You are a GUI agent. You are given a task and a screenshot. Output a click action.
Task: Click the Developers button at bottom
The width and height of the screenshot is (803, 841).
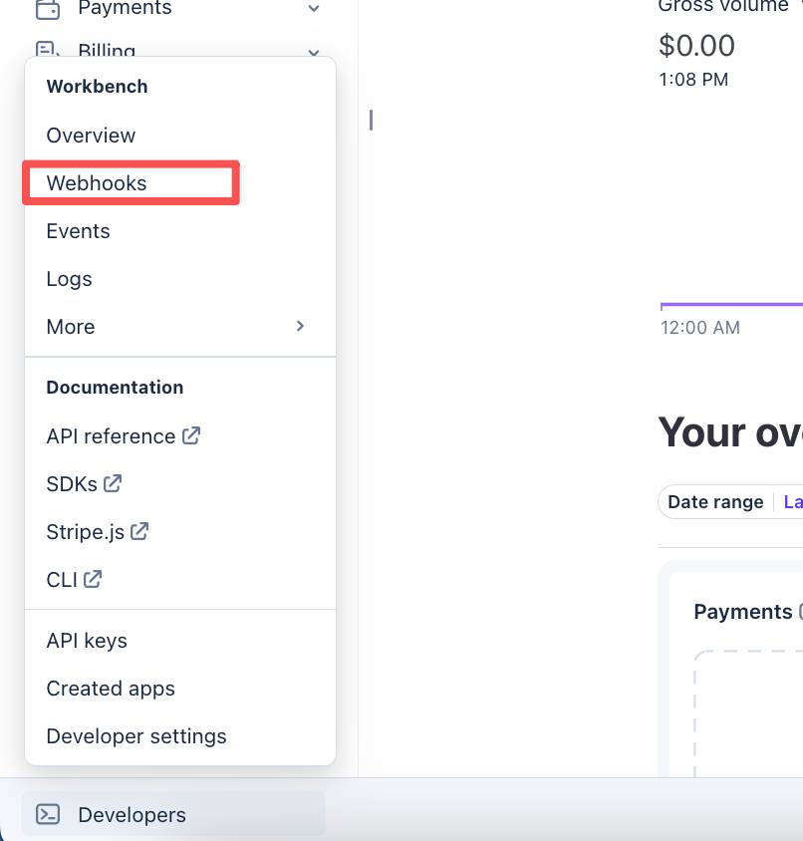tap(132, 814)
